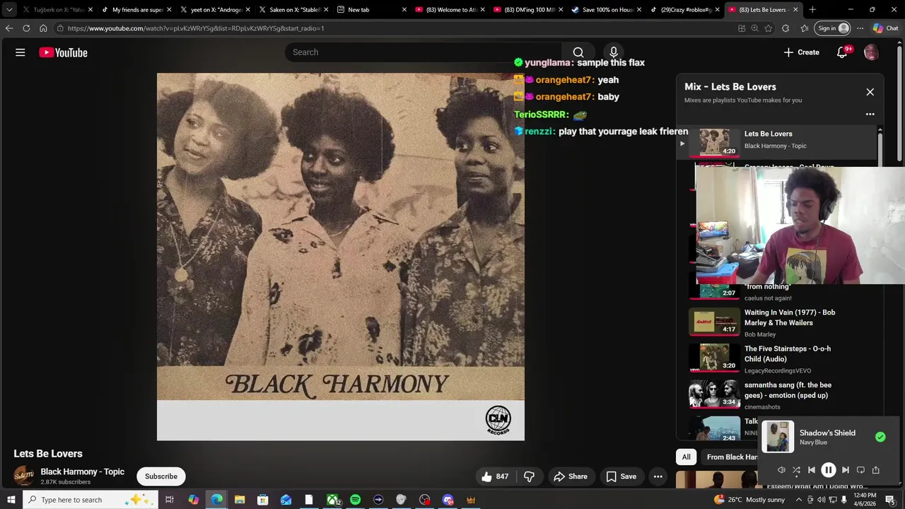Click the Shadow's Shield album art thumbnail
This screenshot has width=905, height=509.
point(778,437)
